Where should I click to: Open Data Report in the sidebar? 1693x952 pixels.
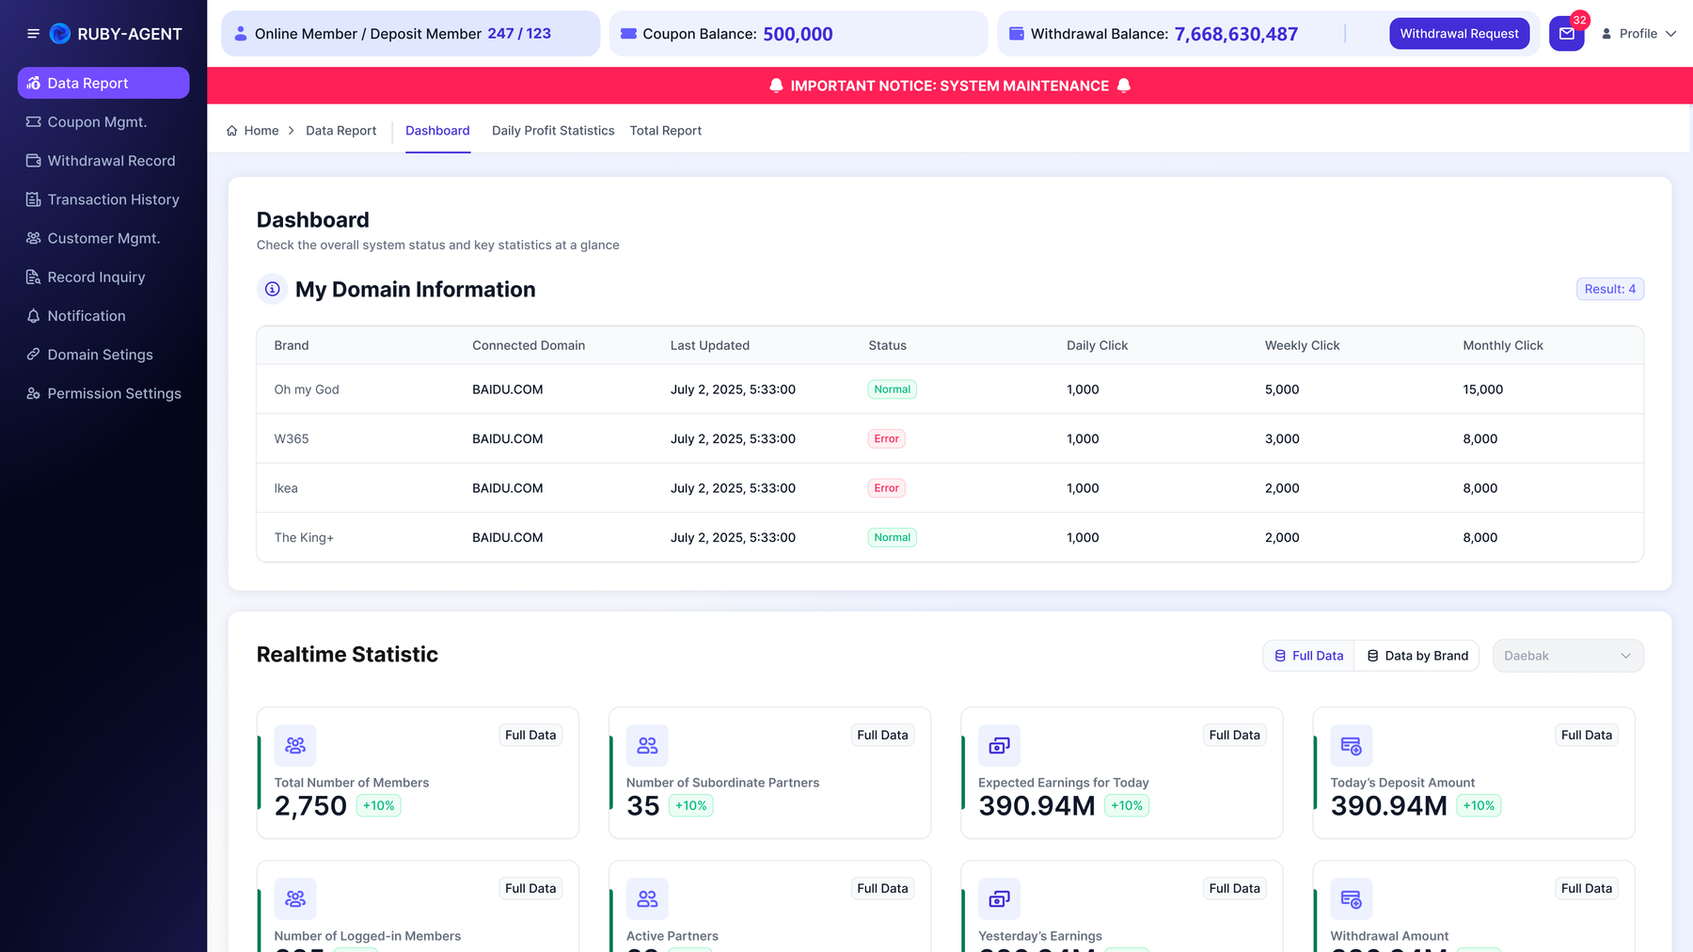click(x=103, y=83)
